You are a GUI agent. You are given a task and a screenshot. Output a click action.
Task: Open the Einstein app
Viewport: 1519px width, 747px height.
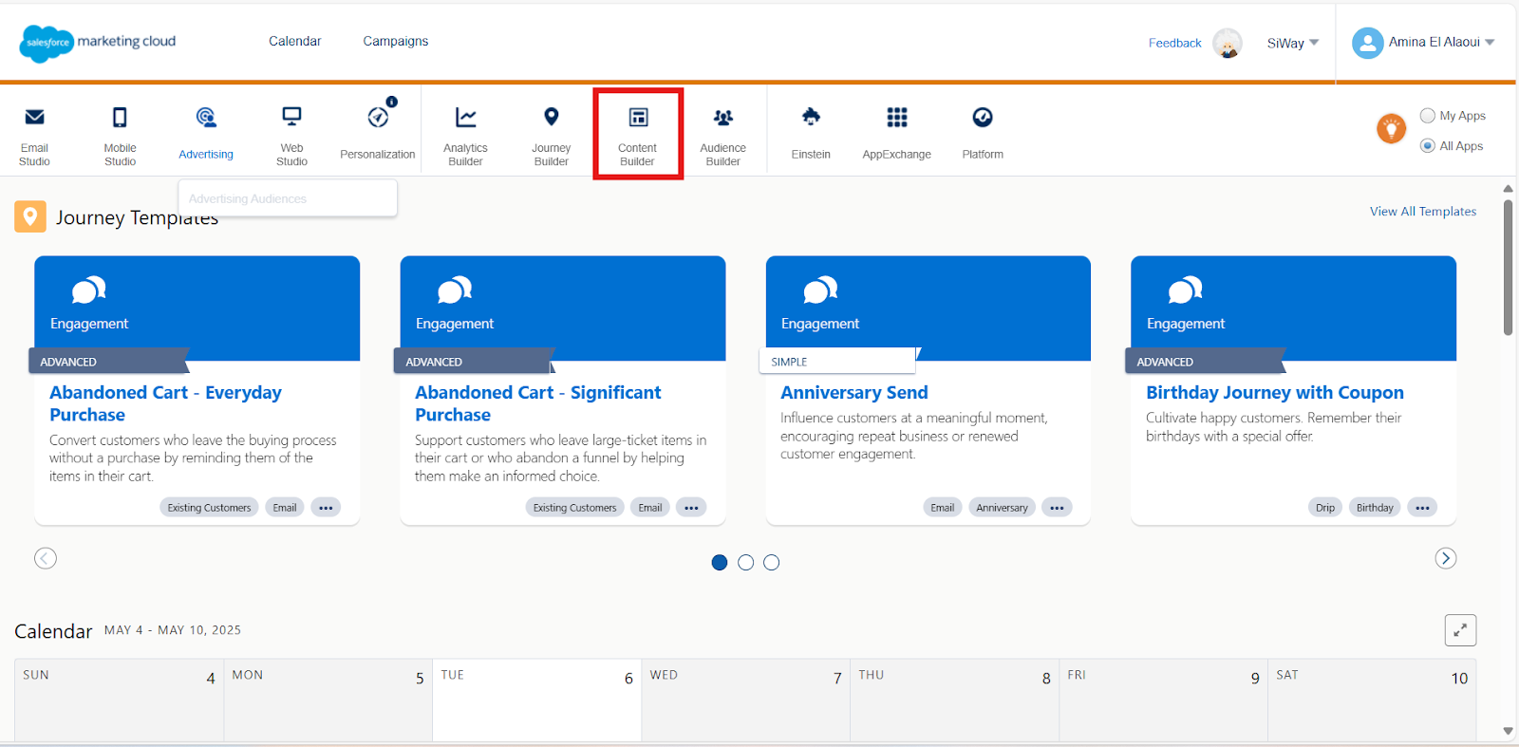point(811,133)
